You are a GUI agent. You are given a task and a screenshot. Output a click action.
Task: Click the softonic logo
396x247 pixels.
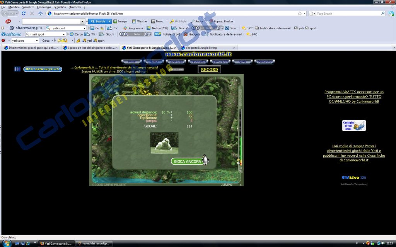pyautogui.click(x=11, y=34)
